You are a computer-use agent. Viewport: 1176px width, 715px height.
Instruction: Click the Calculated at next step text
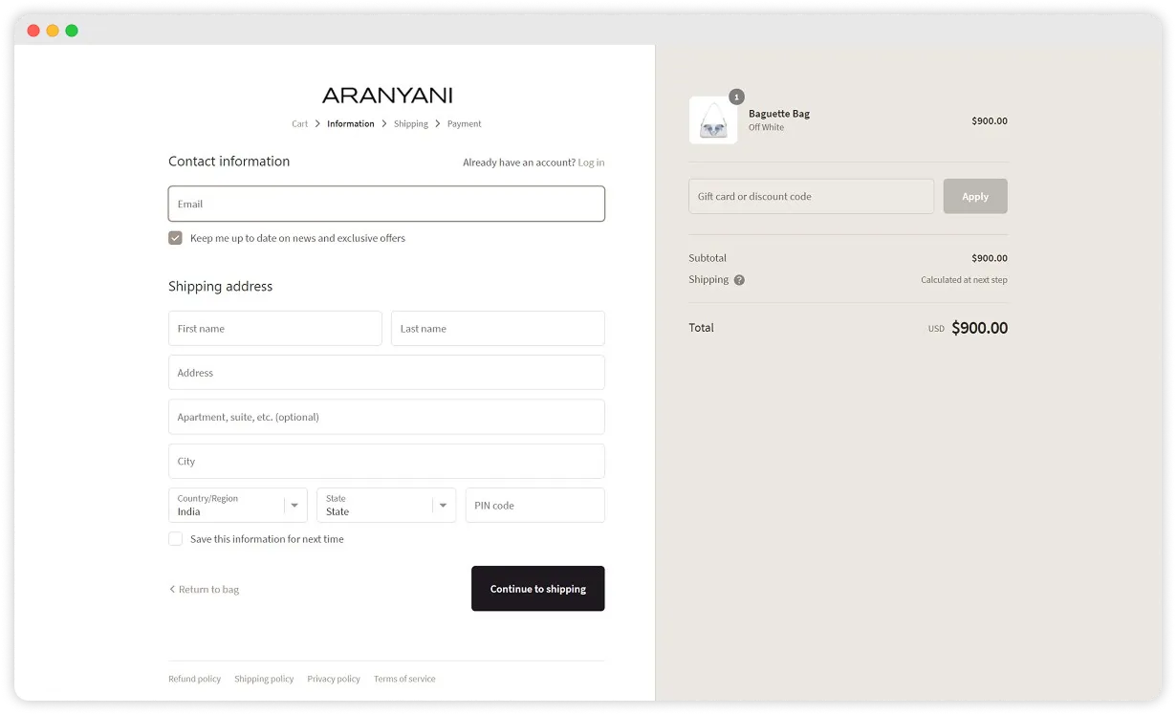[x=964, y=280]
